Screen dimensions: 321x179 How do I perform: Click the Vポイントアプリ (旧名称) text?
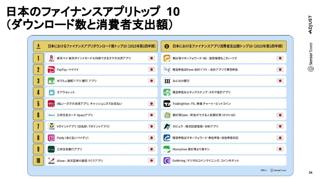83,127
